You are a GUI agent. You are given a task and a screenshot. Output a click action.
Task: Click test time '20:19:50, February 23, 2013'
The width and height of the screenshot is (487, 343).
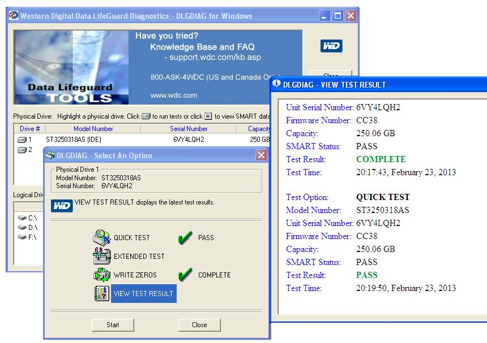coord(406,288)
